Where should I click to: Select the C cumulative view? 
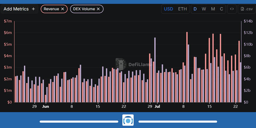tap(221, 9)
